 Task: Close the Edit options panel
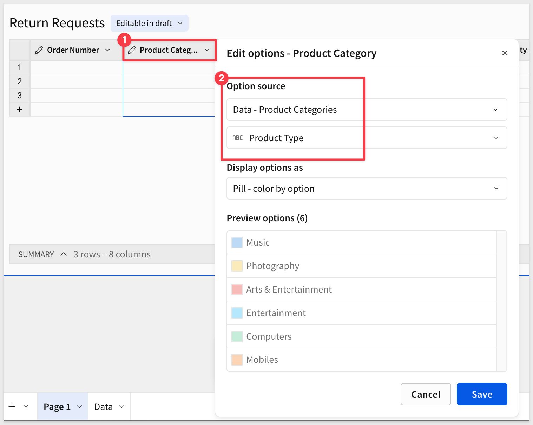tap(504, 53)
